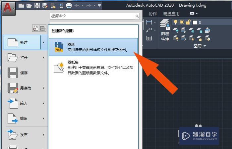Viewport: 232px width, 149px height.
Task: Click the greyed Undo arrow icon
Action: click(x=77, y=6)
